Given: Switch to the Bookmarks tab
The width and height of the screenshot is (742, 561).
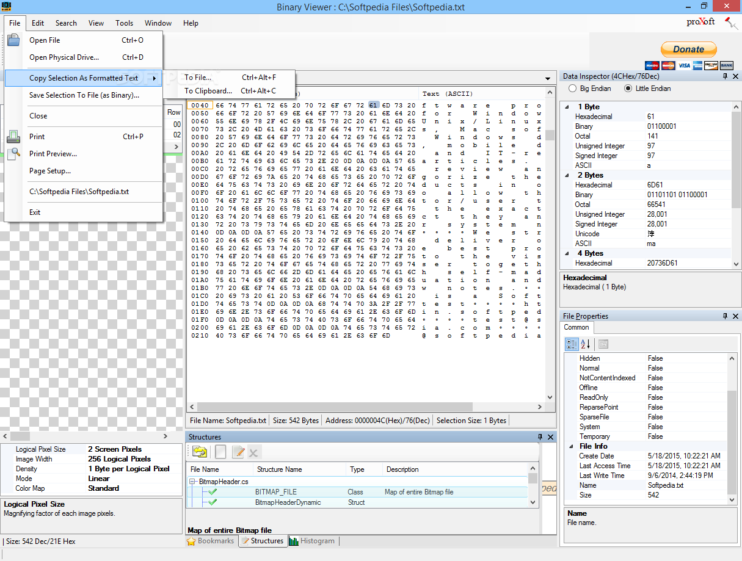Looking at the screenshot, I should 211,541.
